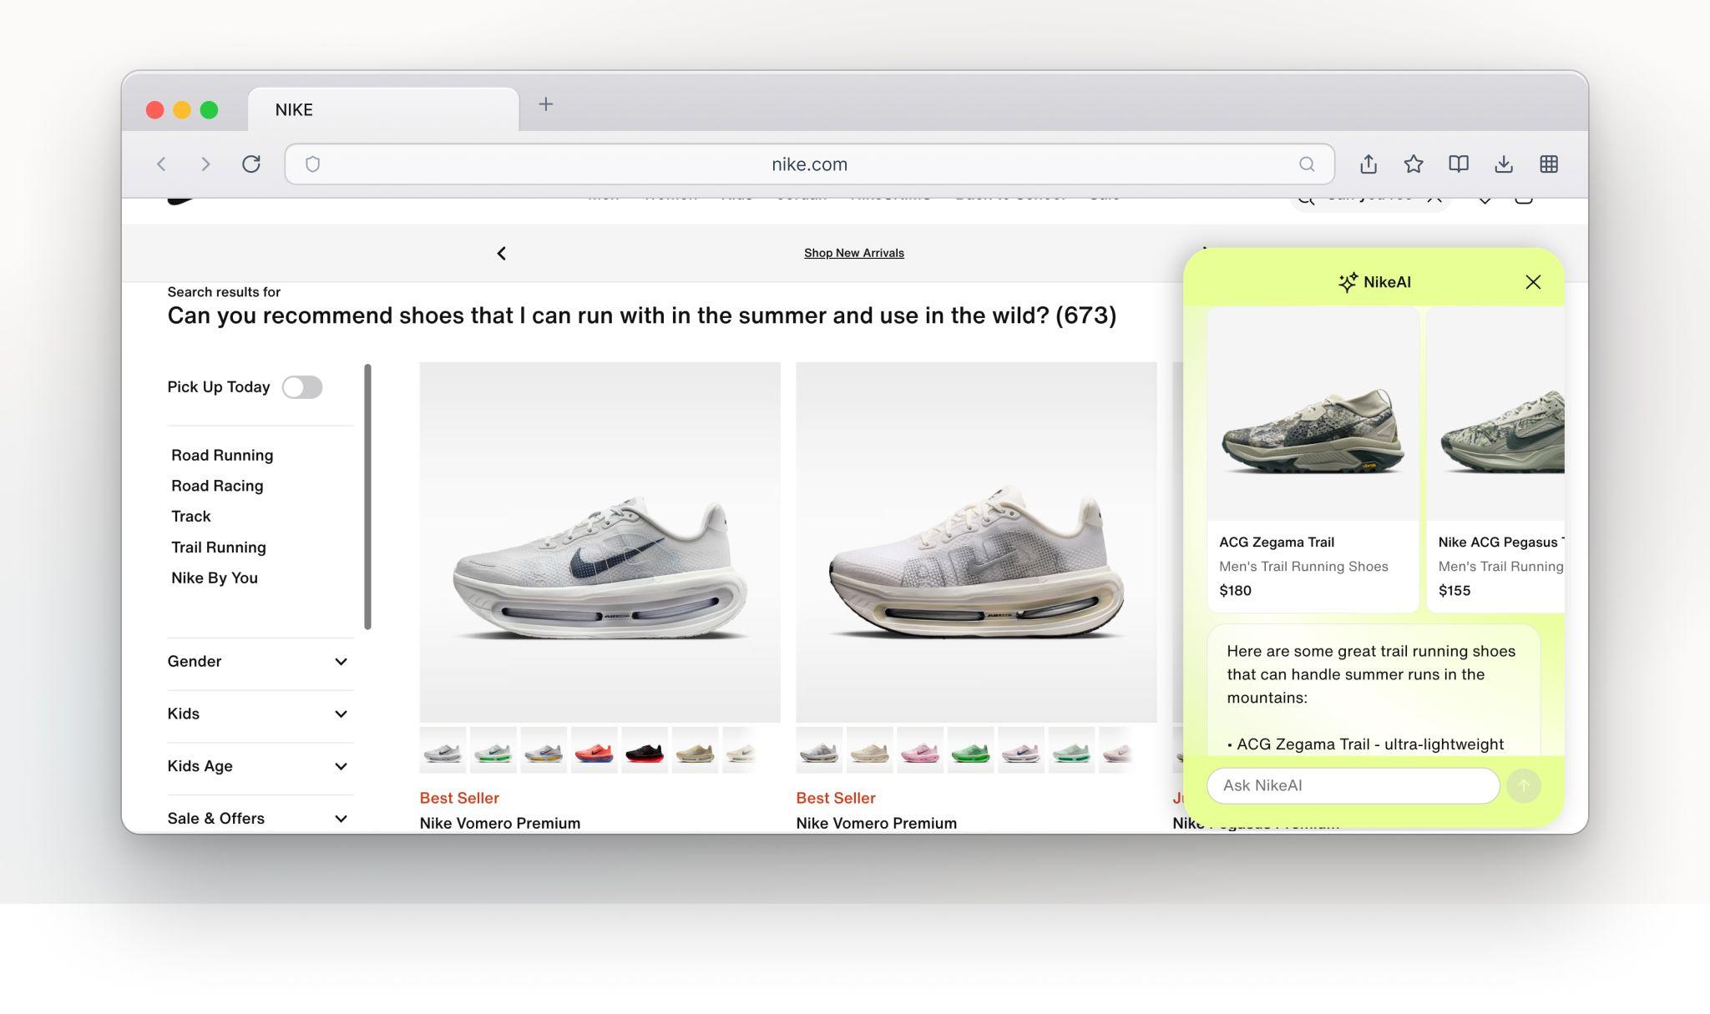Click the shield privacy icon in address bar
This screenshot has height=1014, width=1710.
tap(313, 164)
